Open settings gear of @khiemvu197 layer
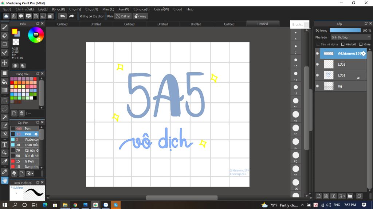The height and width of the screenshot is (209, 373). pyautogui.click(x=363, y=54)
